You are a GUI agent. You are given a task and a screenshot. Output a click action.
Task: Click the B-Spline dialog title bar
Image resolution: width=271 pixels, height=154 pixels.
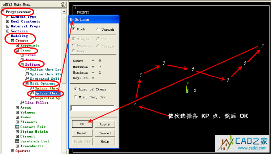tap(94, 19)
